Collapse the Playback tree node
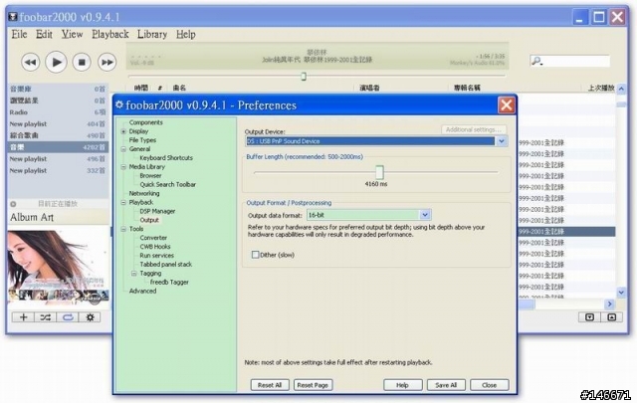Image resolution: width=637 pixels, height=403 pixels. coord(123,202)
